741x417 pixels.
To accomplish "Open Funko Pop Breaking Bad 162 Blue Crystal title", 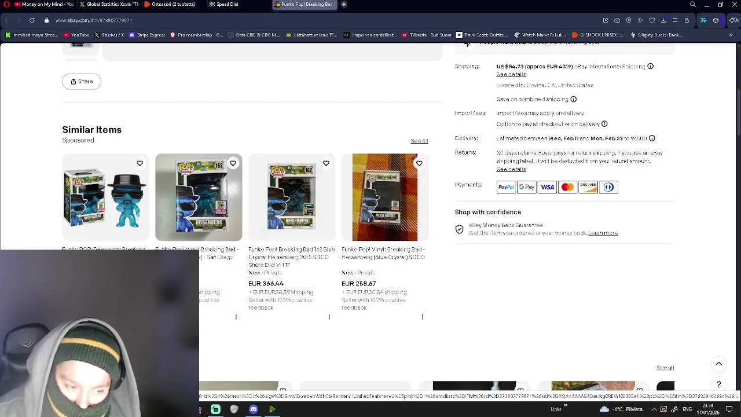I will 291,257.
